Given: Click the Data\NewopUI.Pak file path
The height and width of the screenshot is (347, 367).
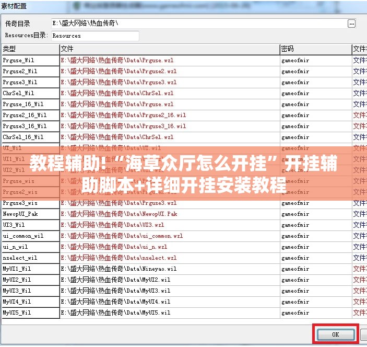Looking at the screenshot, I should click(119, 214).
